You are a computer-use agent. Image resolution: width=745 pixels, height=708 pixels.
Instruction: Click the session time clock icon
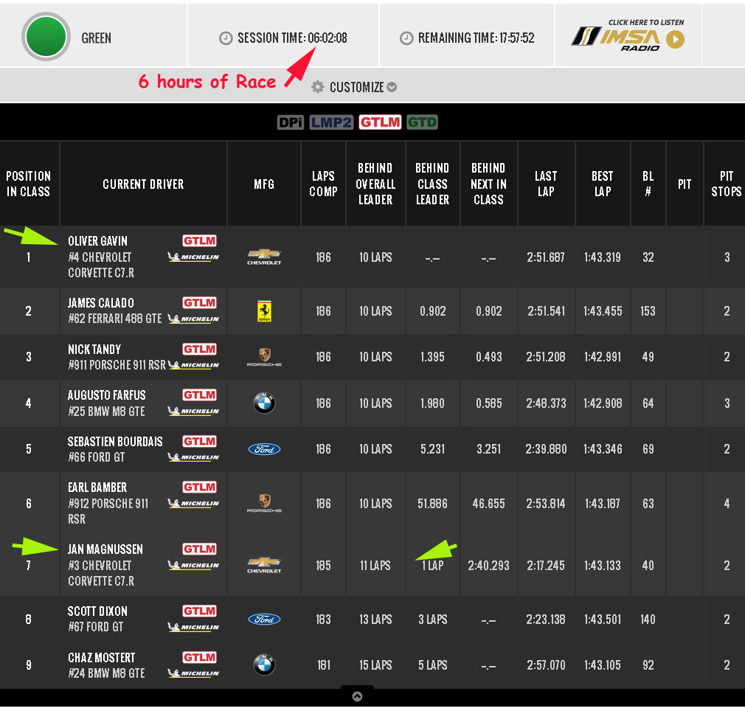pos(226,38)
